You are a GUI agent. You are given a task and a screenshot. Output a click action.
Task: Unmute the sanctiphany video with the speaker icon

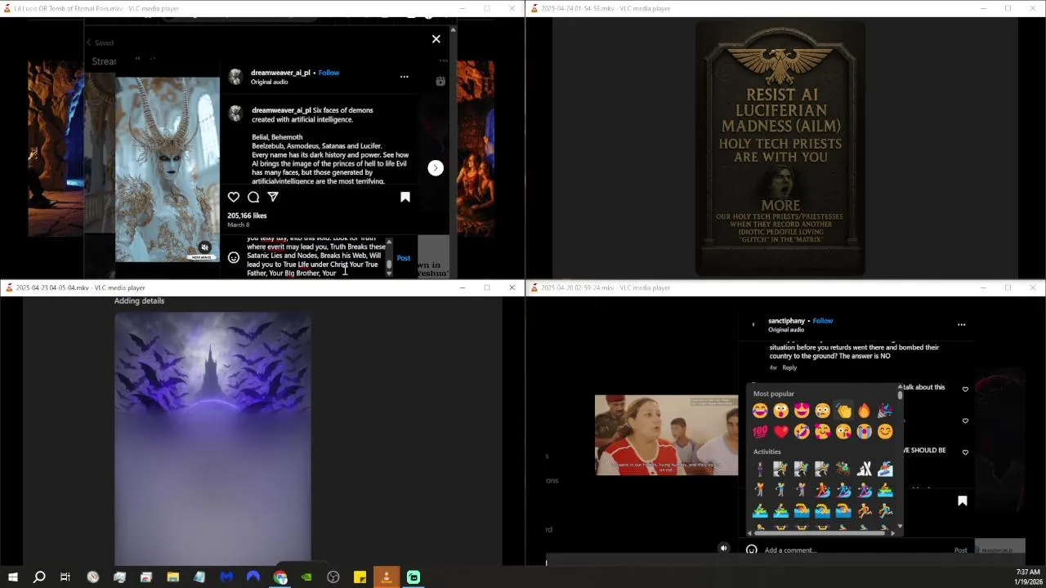pos(723,549)
